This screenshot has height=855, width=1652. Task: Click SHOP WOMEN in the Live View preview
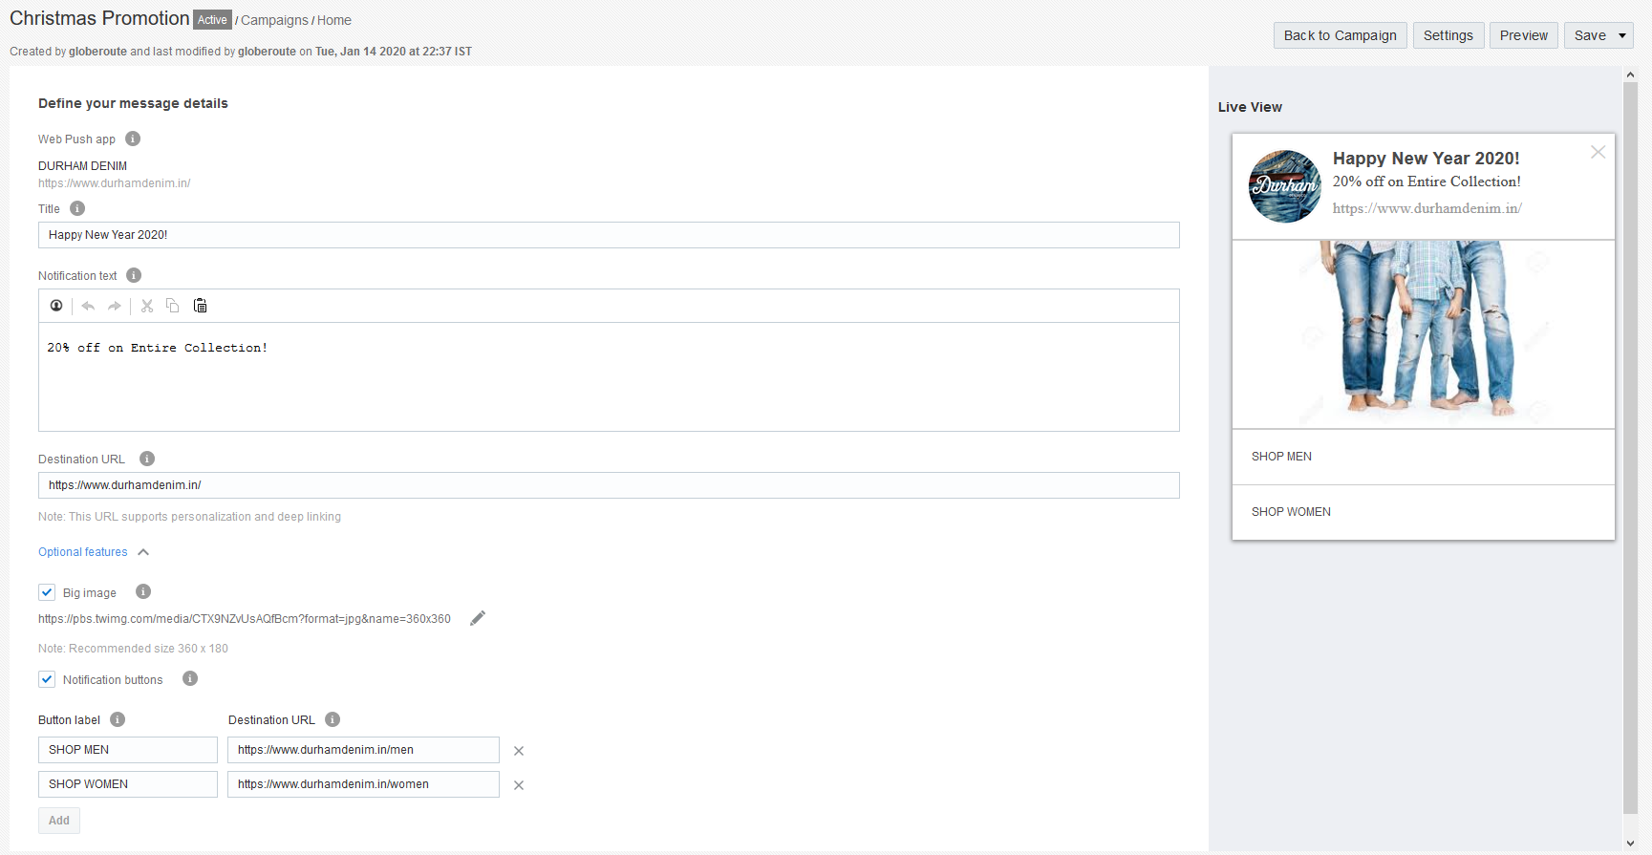coord(1424,512)
